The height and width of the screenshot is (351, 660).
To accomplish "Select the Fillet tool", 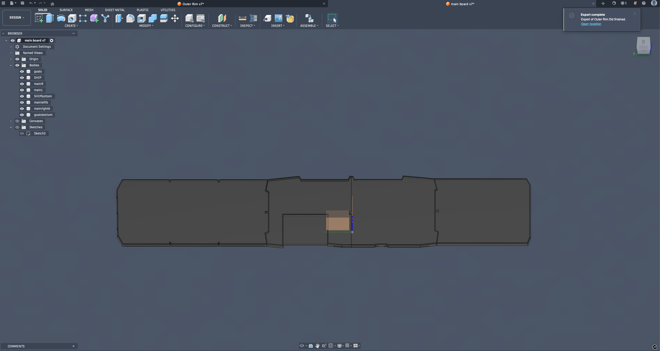I will pyautogui.click(x=130, y=18).
